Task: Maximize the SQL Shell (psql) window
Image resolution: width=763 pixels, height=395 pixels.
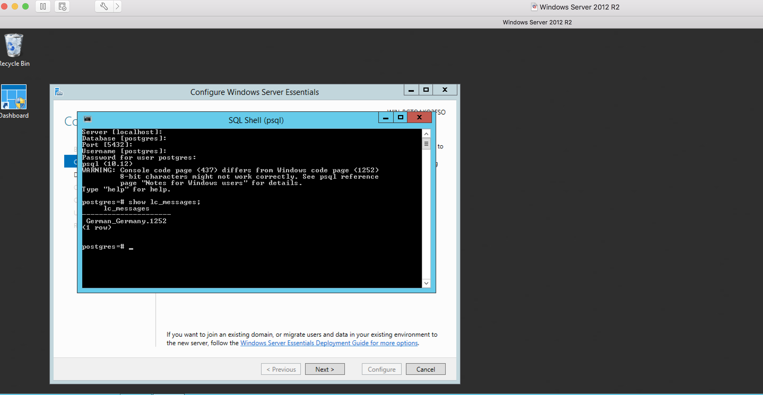Action: click(400, 117)
